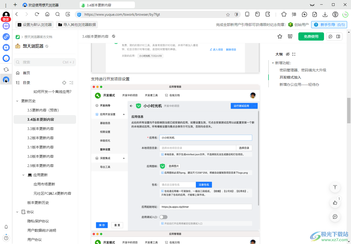Open the downloads icon in the toolbar

325,15
